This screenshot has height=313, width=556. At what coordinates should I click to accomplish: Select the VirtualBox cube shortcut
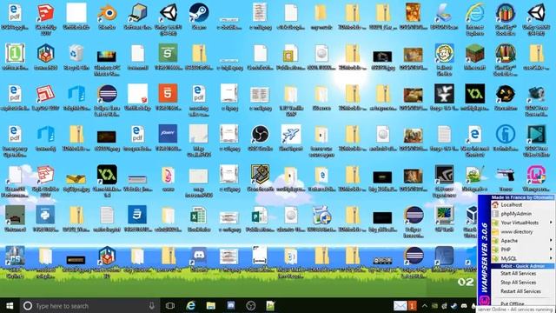click(472, 215)
